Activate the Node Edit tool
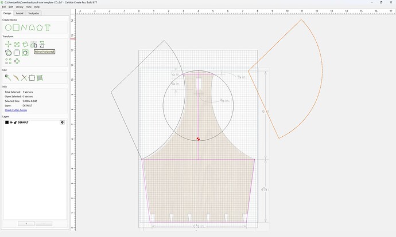This screenshot has width=396, height=237. (x=8, y=78)
